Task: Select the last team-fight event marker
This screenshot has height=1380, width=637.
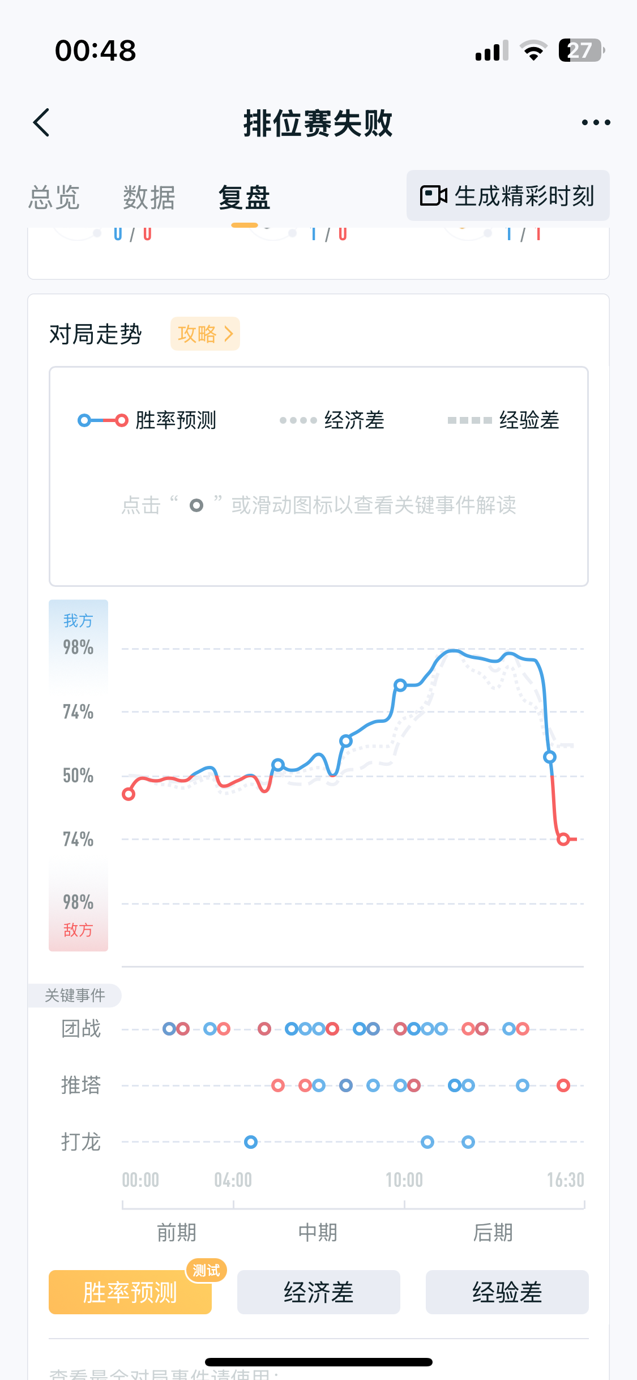Action: coord(523,1029)
